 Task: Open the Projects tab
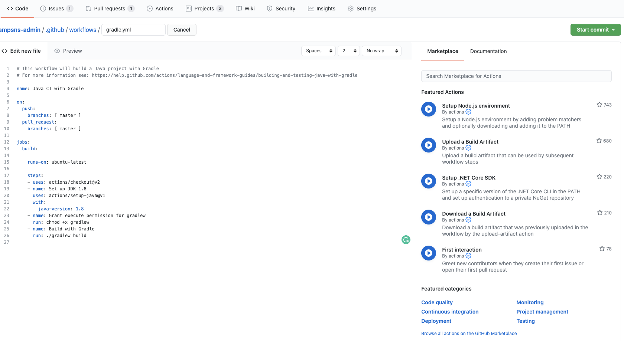pos(205,9)
